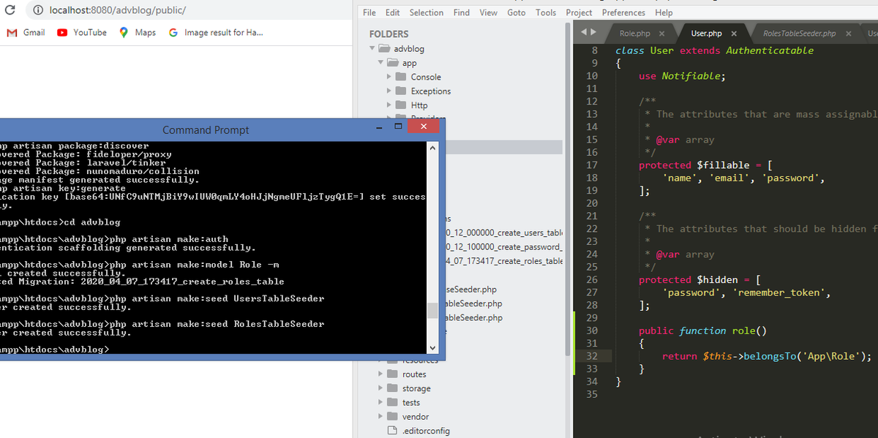View site information icon beside localhost URL

[37, 10]
